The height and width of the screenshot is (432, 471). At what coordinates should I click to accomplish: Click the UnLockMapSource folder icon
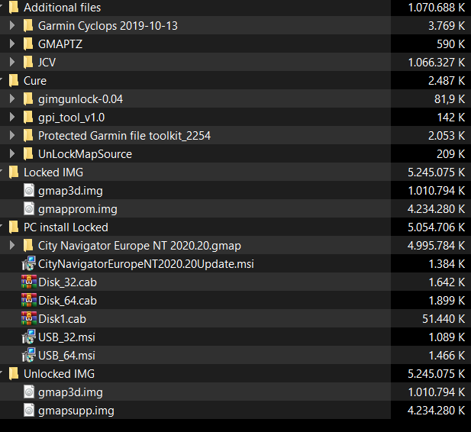[28, 154]
